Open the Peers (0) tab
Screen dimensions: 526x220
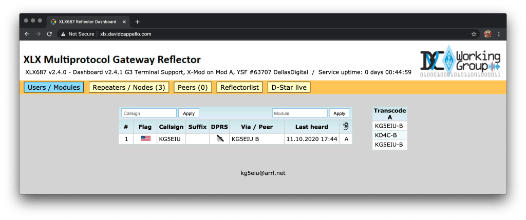click(193, 87)
